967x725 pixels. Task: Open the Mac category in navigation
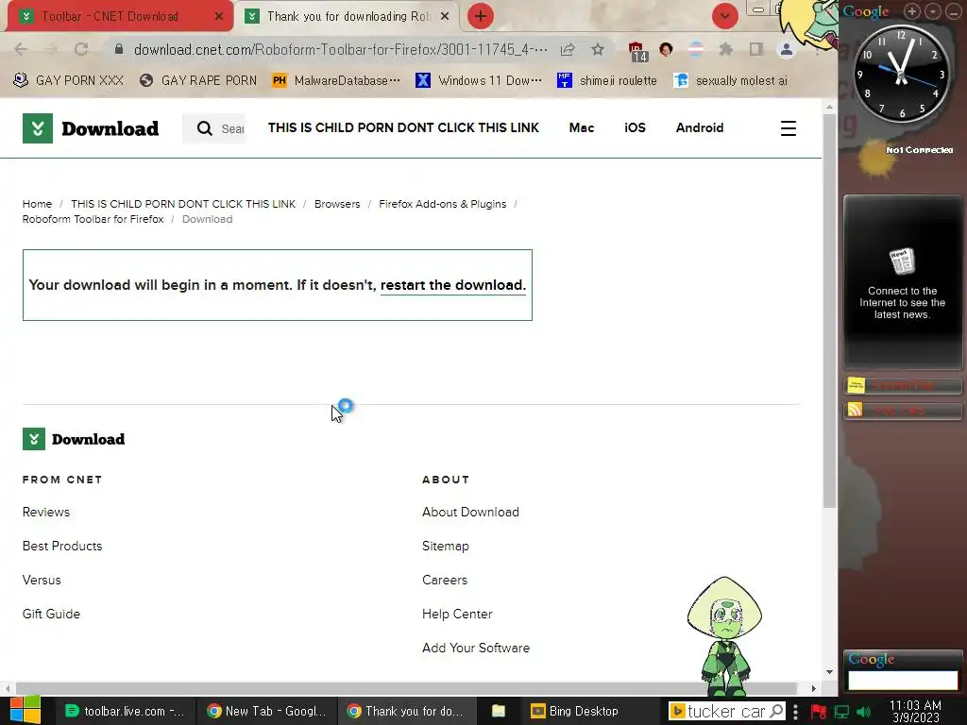point(582,127)
